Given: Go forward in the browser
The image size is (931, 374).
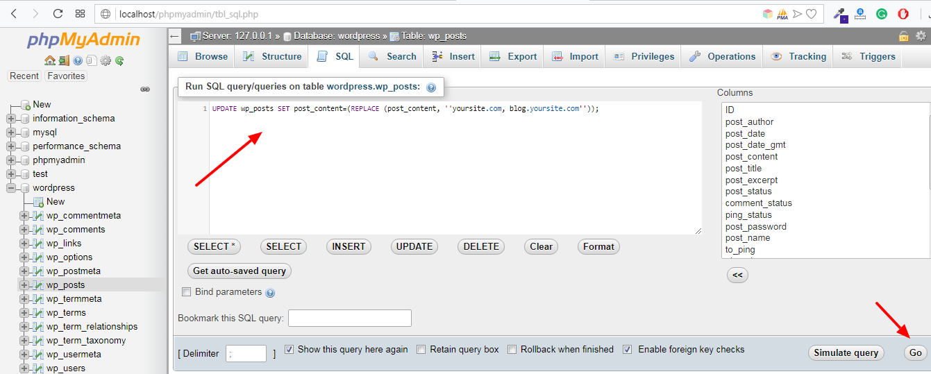Looking at the screenshot, I should 35,13.
